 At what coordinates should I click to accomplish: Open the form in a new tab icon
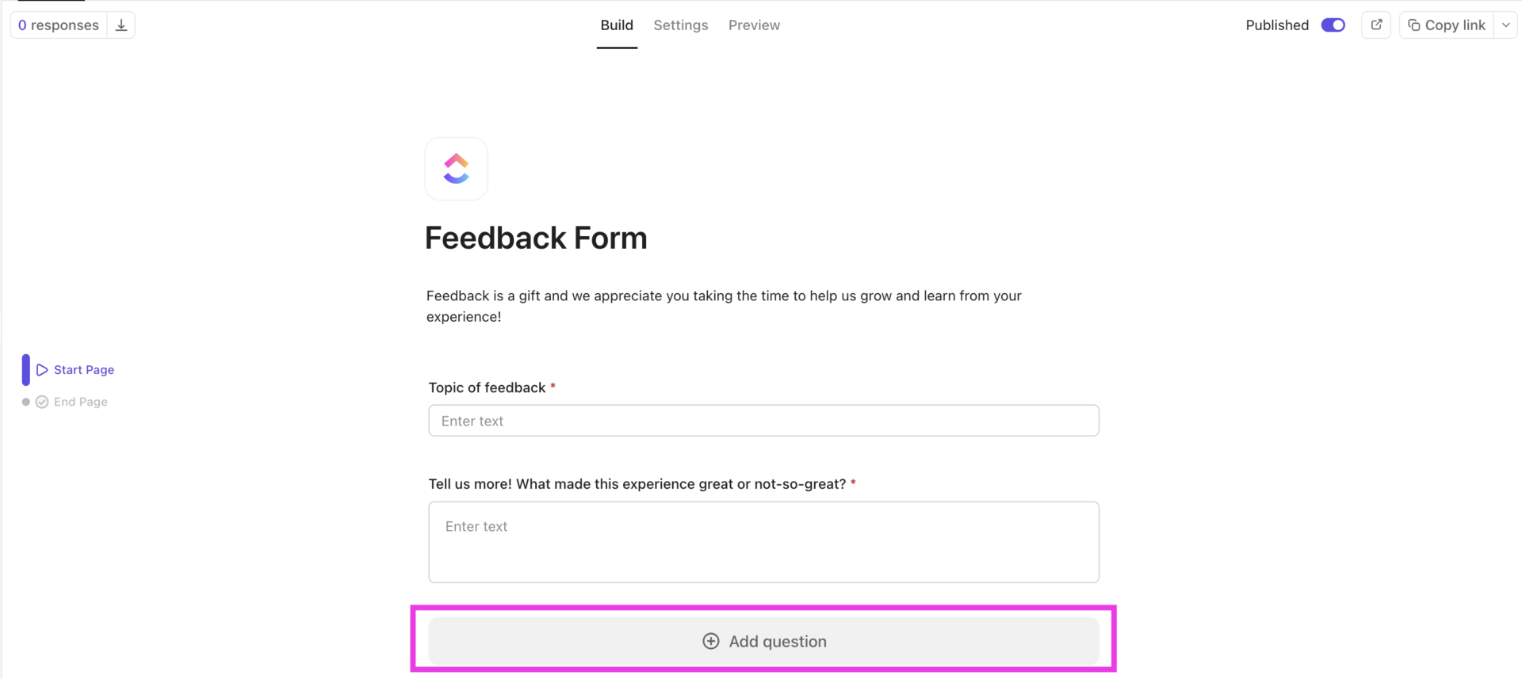click(x=1375, y=25)
